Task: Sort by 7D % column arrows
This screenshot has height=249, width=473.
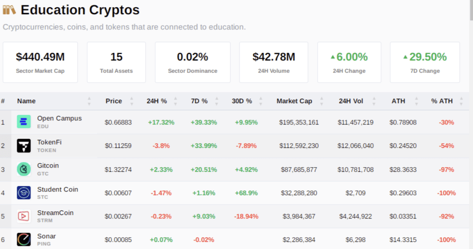Action: [216, 101]
